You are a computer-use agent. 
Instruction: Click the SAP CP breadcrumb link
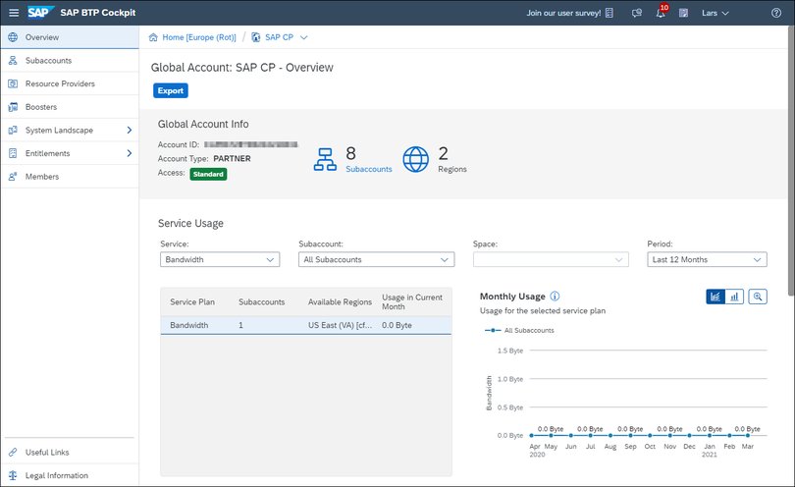(x=279, y=37)
